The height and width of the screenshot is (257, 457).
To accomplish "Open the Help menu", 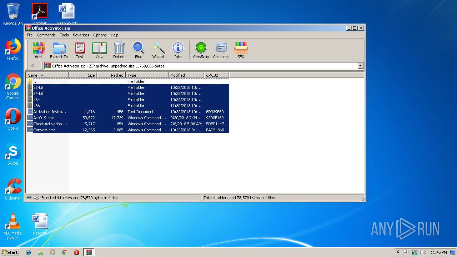I will 114,35.
